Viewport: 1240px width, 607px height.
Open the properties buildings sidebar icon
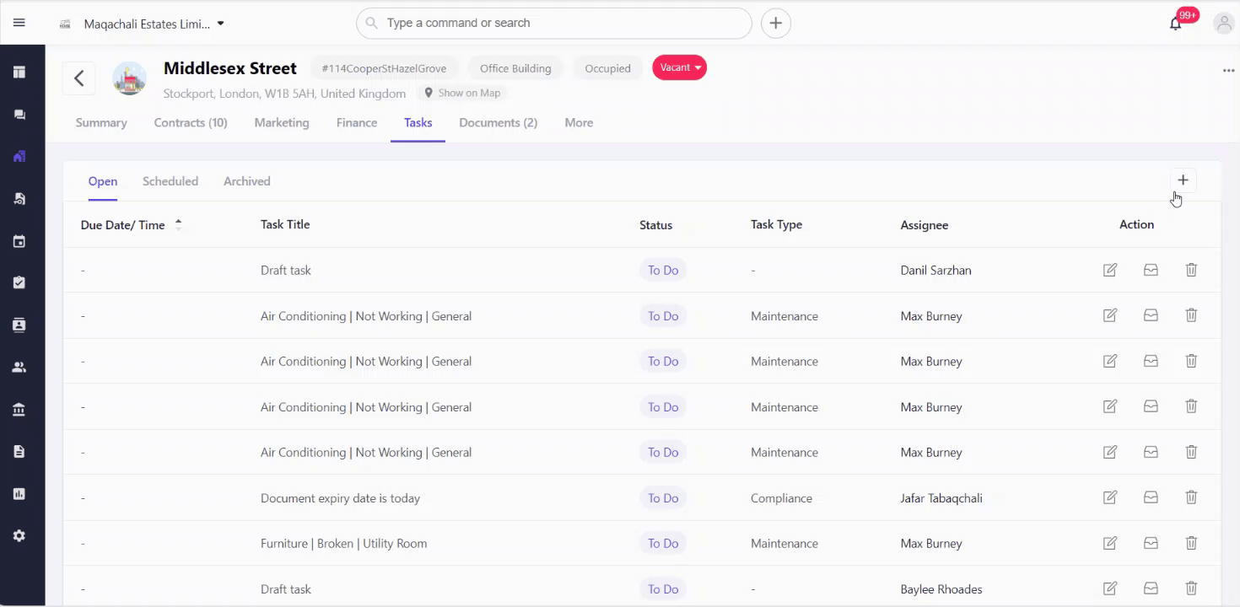(19, 156)
